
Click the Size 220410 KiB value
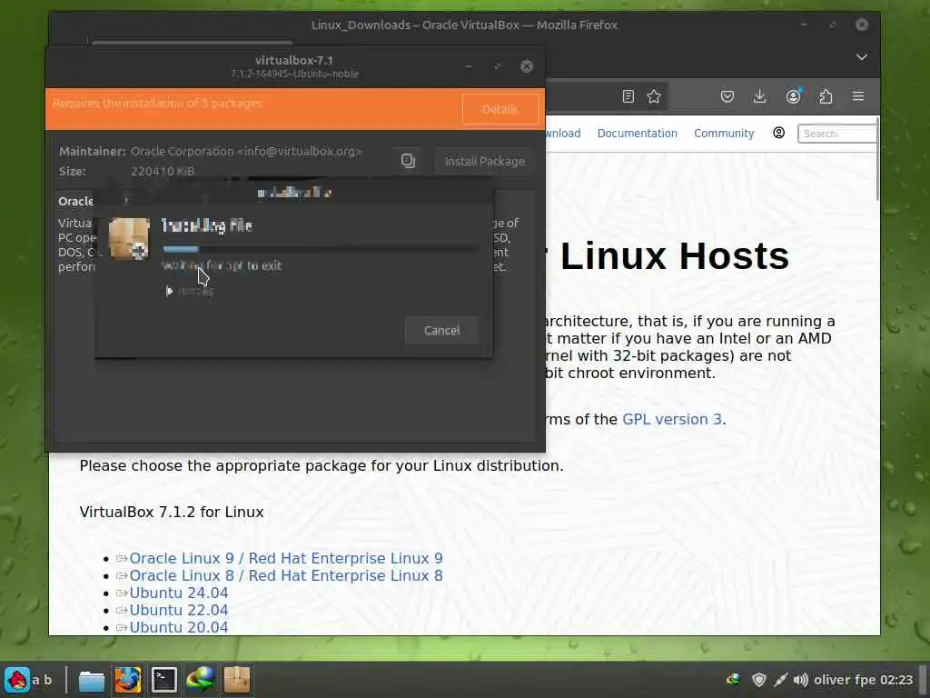click(x=163, y=171)
